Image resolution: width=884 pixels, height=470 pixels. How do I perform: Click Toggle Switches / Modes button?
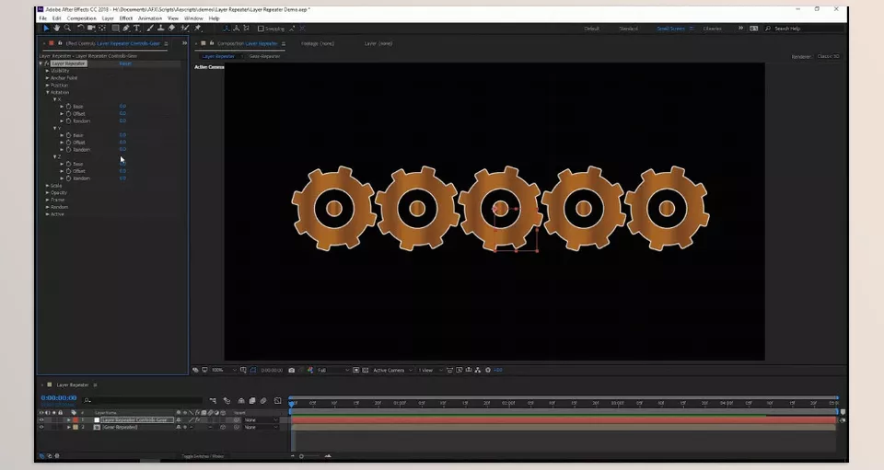tap(203, 456)
